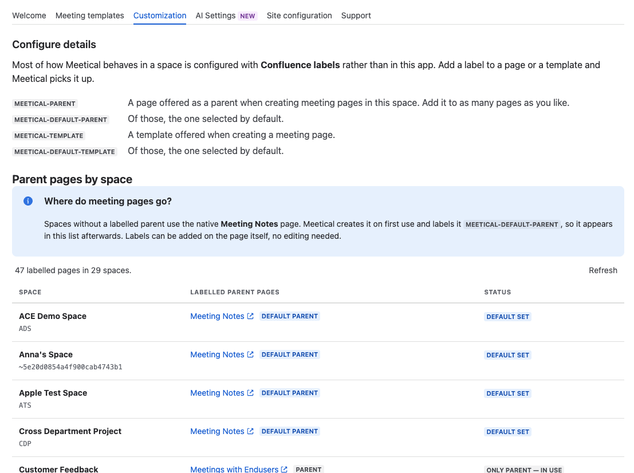
Task: Click external-link icon in Cross Department Project row
Action: coord(250,431)
